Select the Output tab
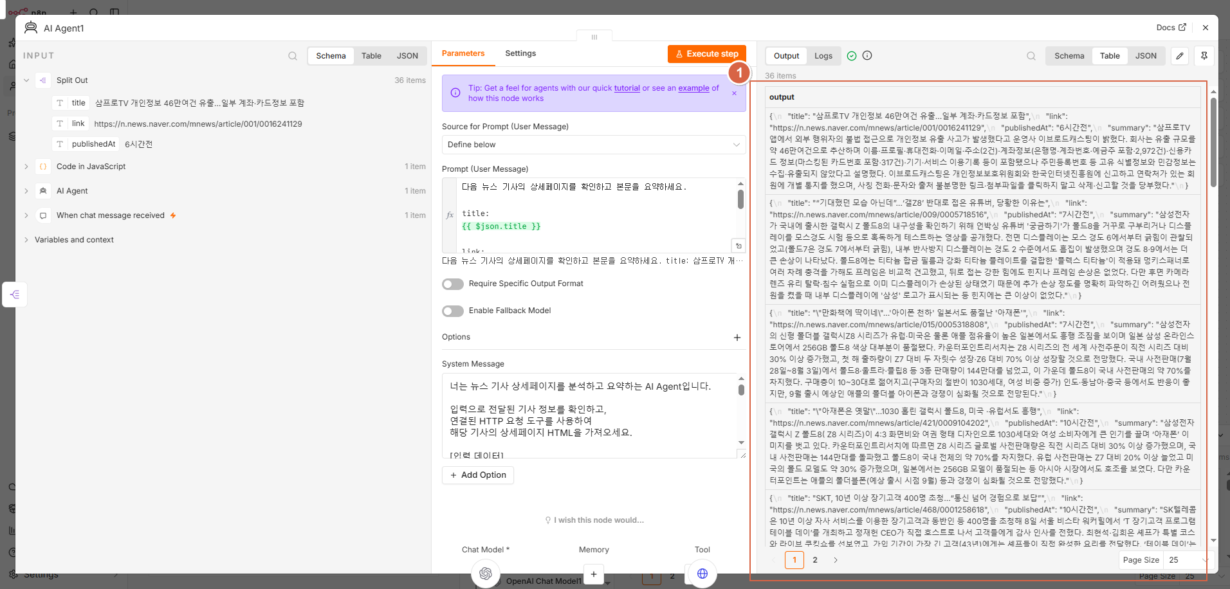Viewport: 1230px width, 589px height. coord(786,56)
